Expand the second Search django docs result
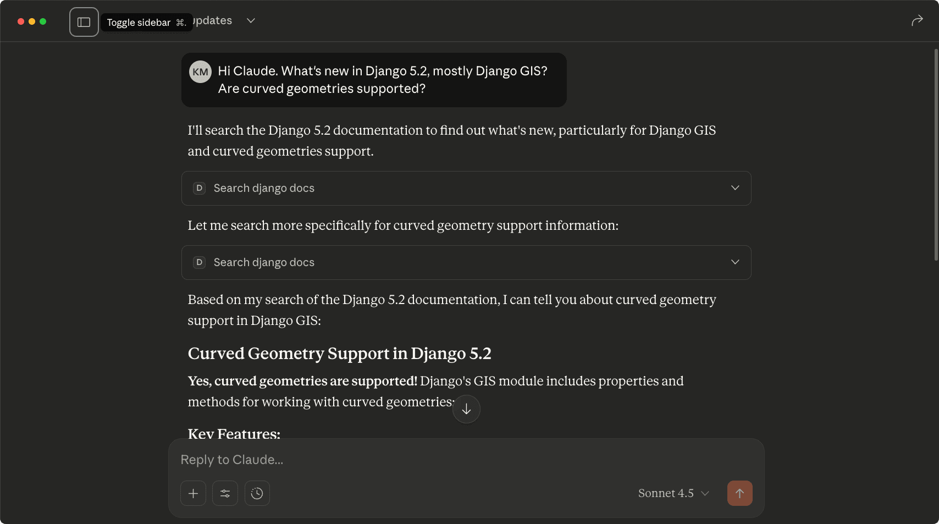 tap(734, 262)
